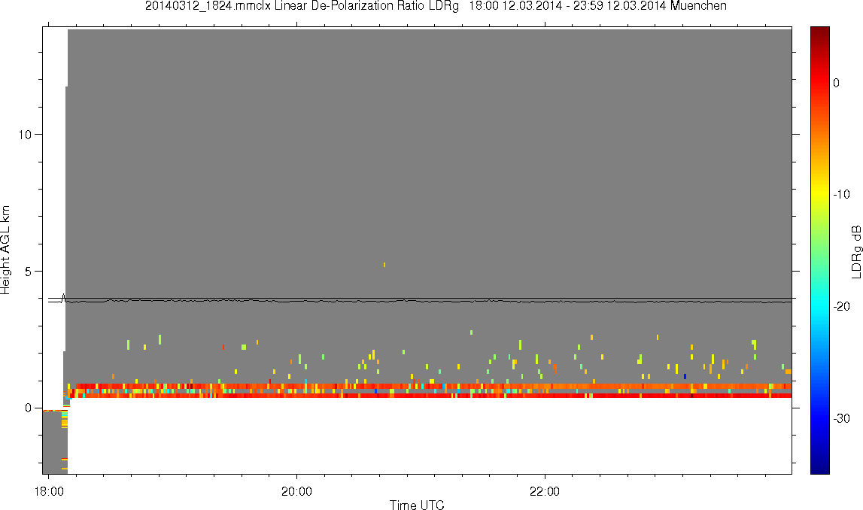This screenshot has width=863, height=510.
Task: Click the dark blue bottom of colorbar
Action: point(819,468)
